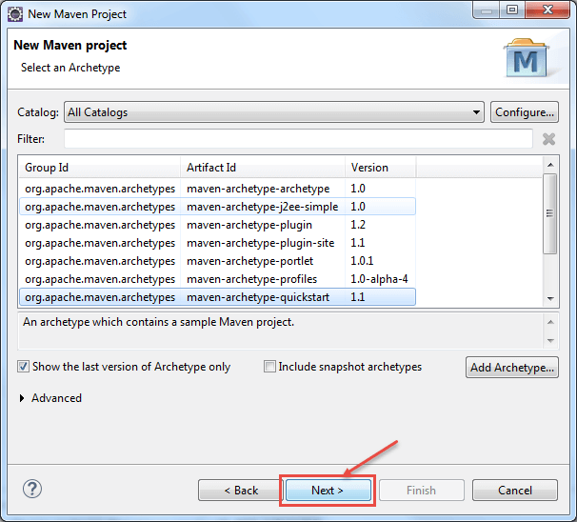Expand the Advanced section

[23, 398]
